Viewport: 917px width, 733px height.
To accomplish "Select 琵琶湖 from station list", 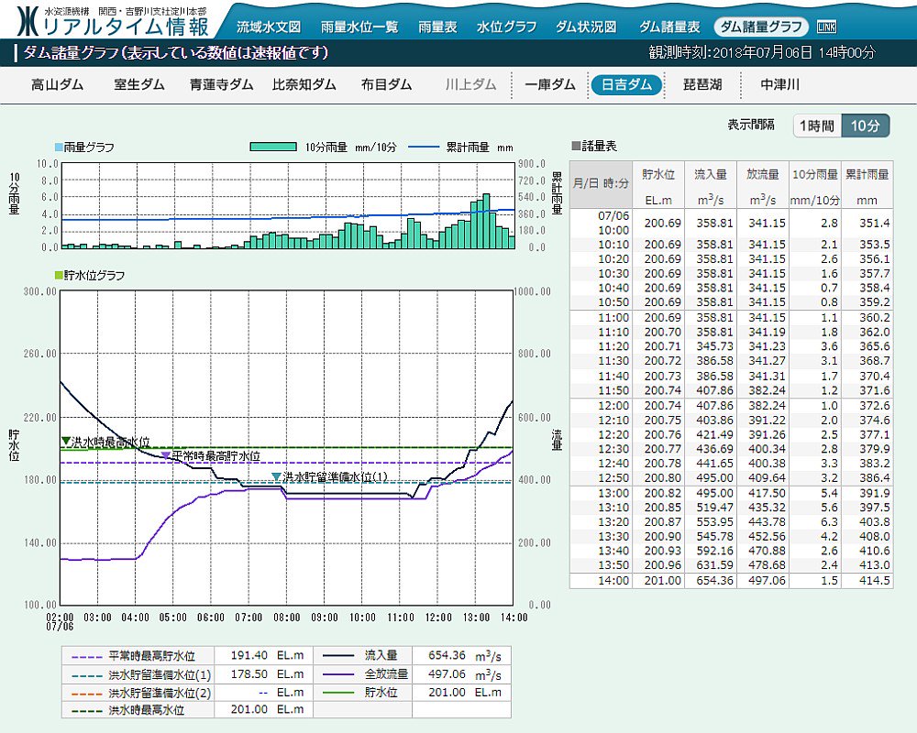I will pyautogui.click(x=702, y=85).
